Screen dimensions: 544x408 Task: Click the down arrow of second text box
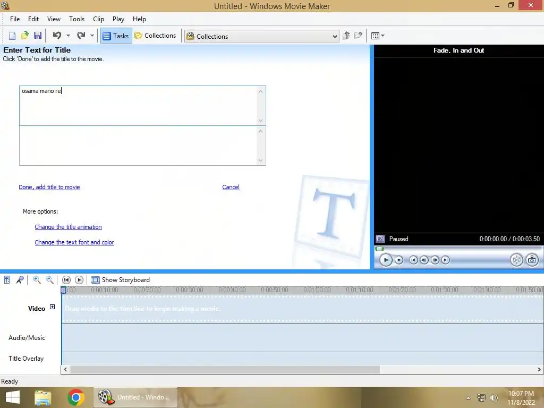coord(260,160)
